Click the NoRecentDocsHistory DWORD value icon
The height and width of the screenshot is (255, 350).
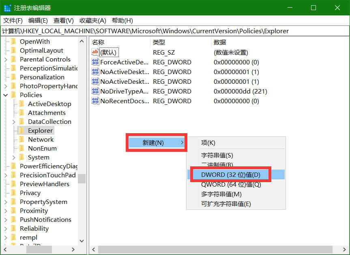click(95, 101)
